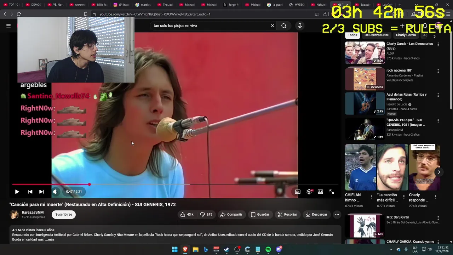Image resolution: width=453 pixels, height=255 pixels.
Task: Reload the page with the refresh icon
Action: (19, 14)
